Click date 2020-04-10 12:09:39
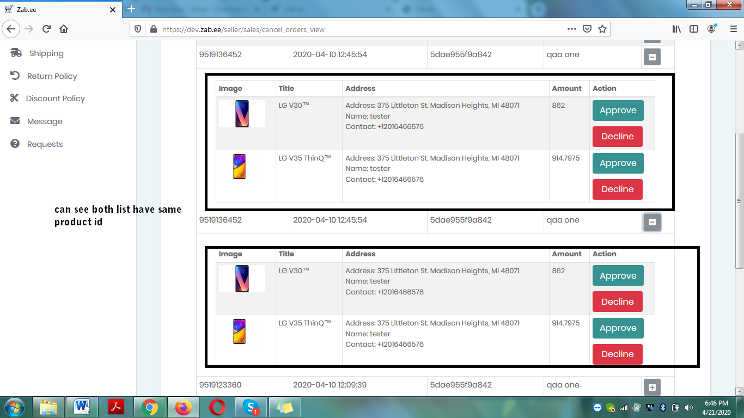Viewport: 744px width, 418px height. click(330, 385)
